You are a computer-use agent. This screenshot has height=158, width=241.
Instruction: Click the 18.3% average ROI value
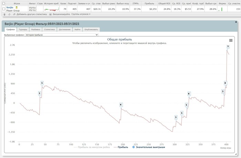177,9
